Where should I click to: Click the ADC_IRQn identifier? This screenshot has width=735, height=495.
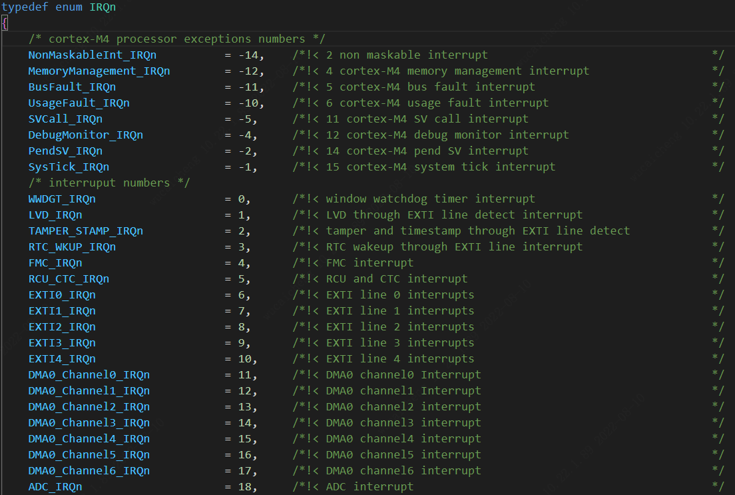(x=55, y=486)
